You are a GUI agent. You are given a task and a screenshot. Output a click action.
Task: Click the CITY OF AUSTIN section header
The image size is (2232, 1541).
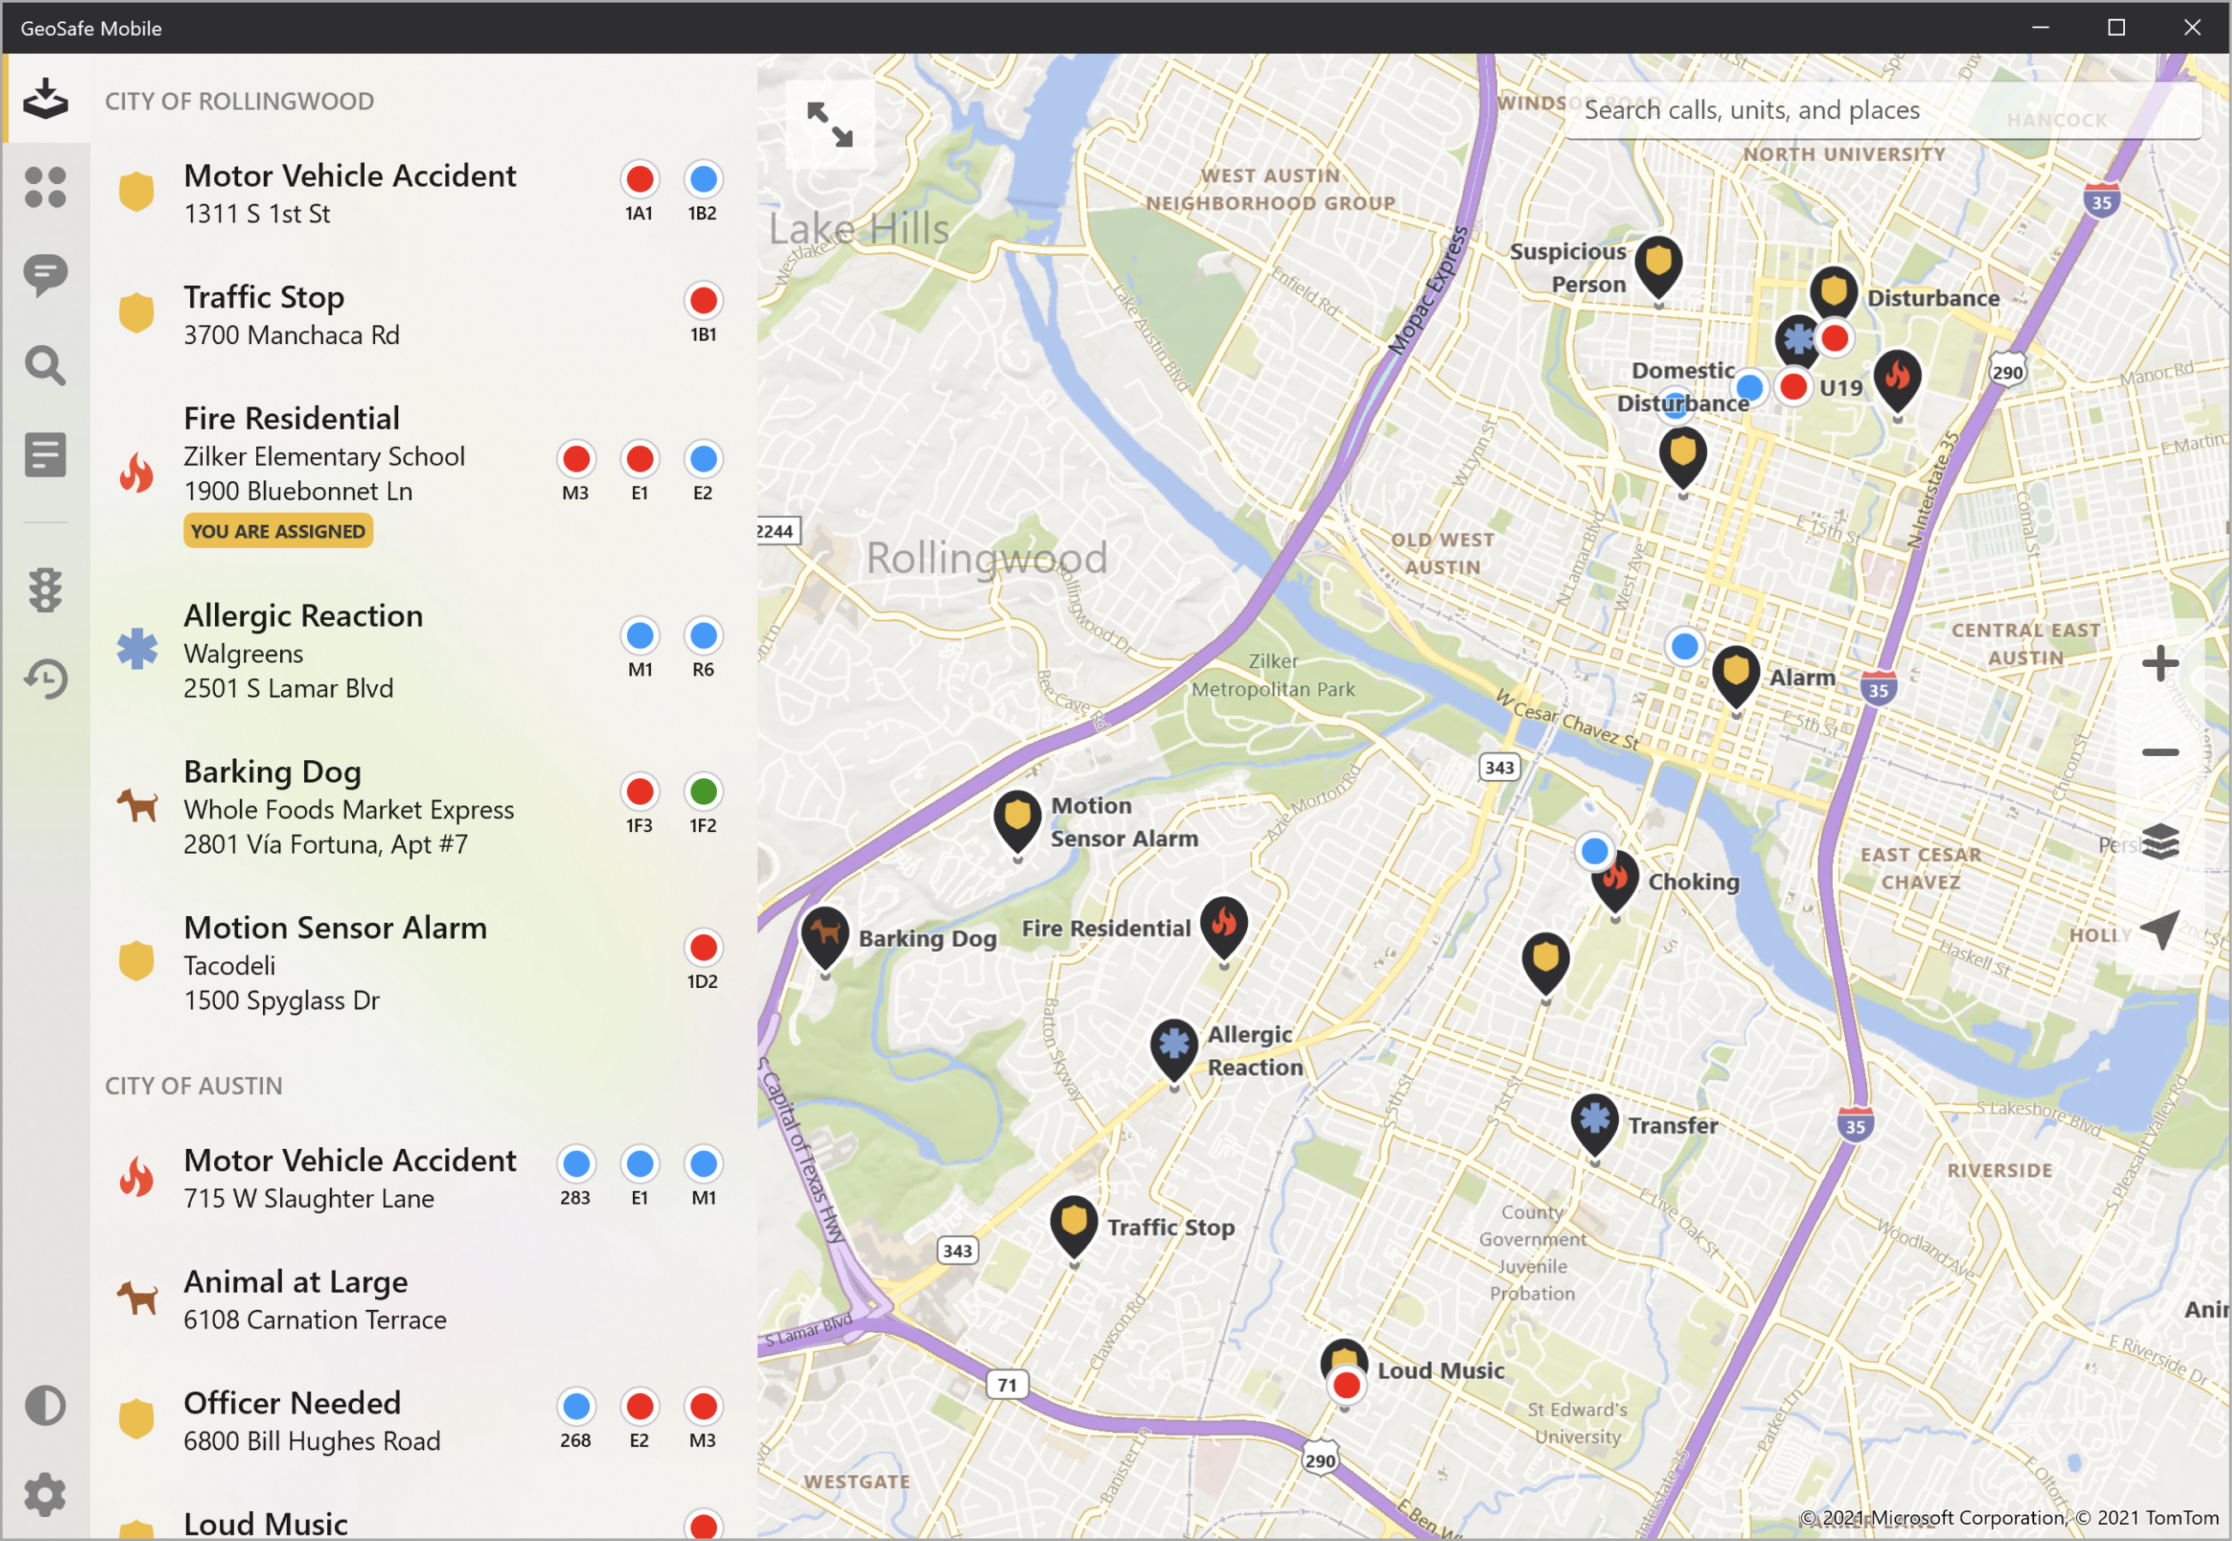pyautogui.click(x=194, y=1086)
